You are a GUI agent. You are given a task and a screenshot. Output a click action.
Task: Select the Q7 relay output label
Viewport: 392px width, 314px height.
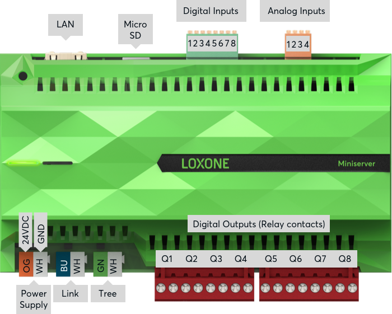320,259
